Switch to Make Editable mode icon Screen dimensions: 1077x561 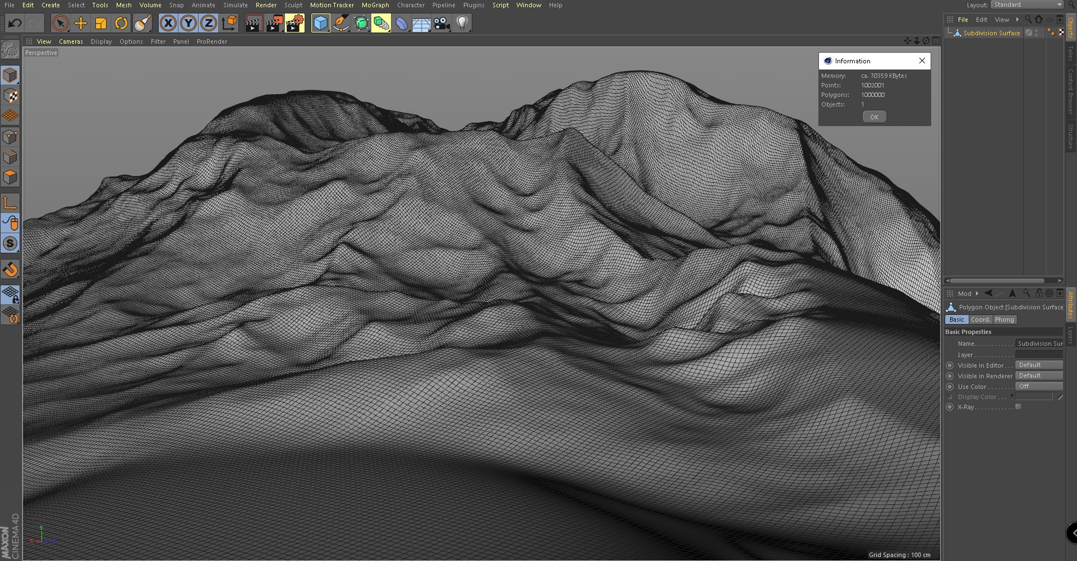[10, 50]
